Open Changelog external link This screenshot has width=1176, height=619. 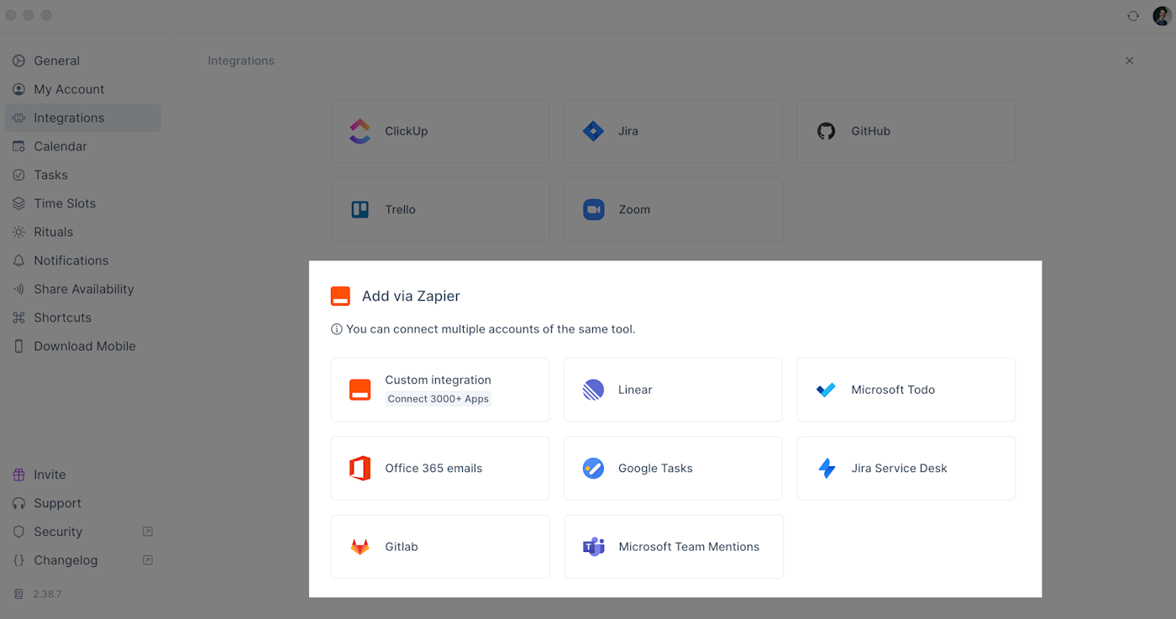click(x=82, y=560)
